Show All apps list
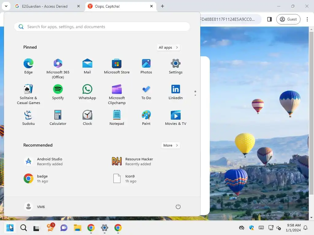 [168, 47]
